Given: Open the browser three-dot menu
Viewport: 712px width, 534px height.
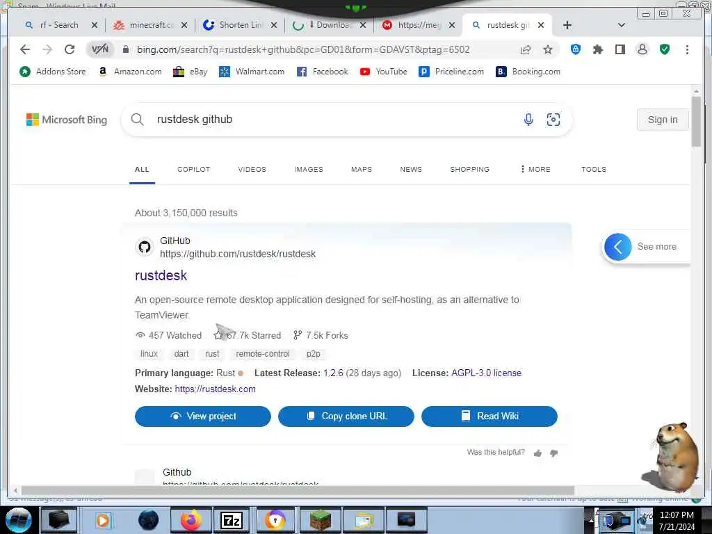Looking at the screenshot, I should point(687,49).
